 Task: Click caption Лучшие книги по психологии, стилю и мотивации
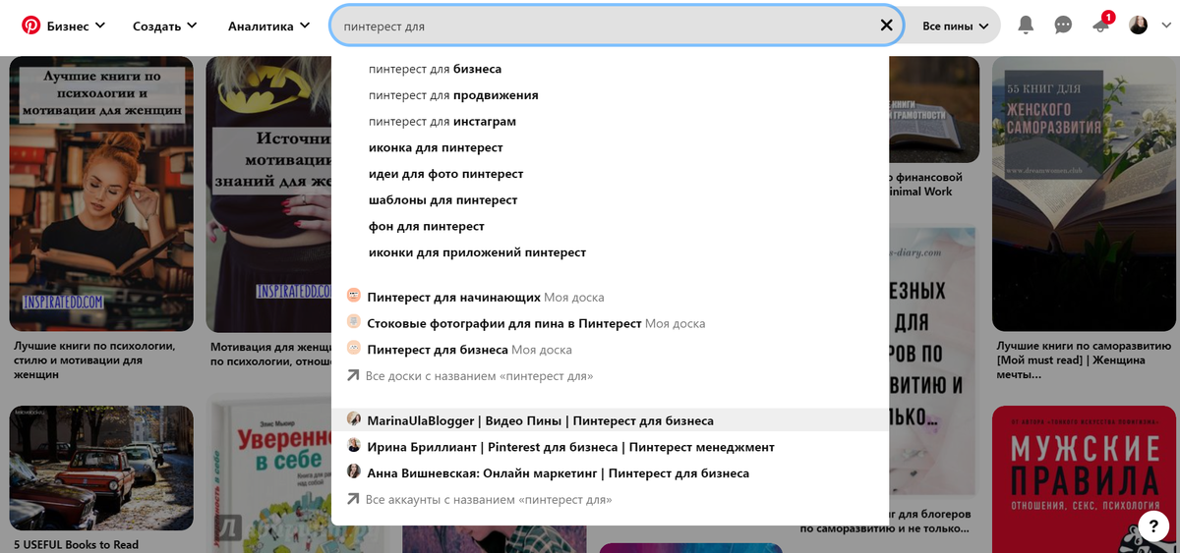[94, 359]
